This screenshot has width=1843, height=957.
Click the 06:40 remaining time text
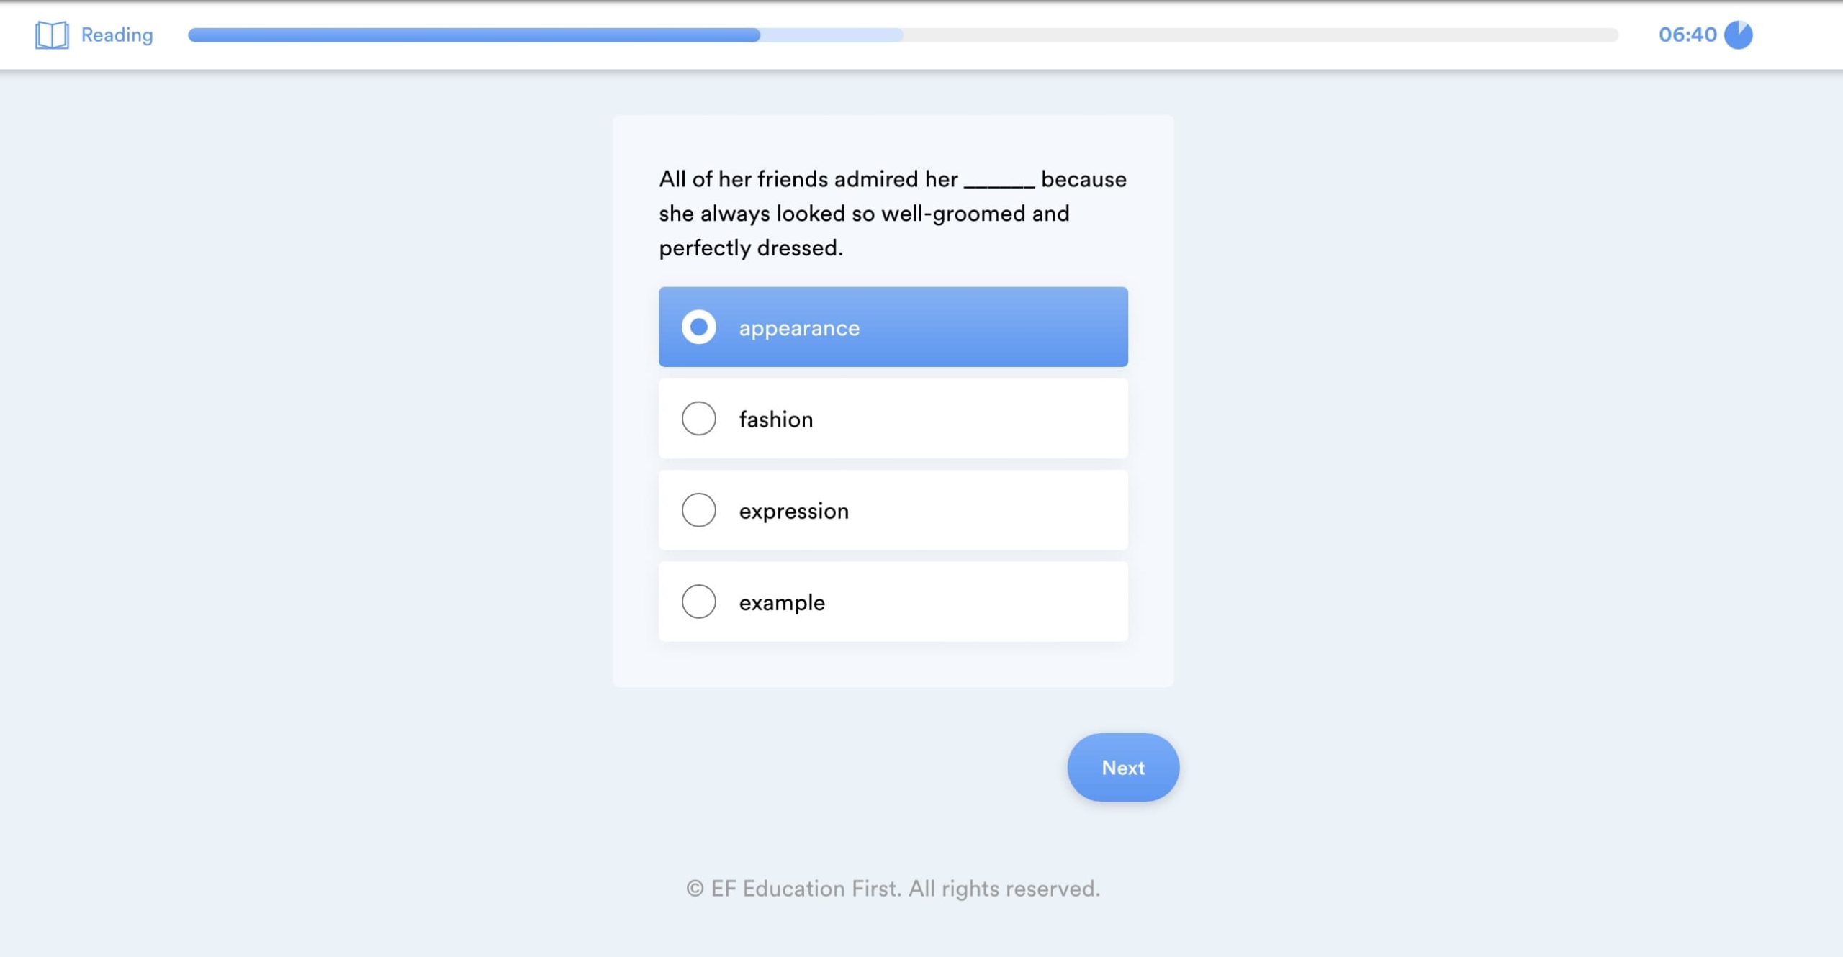[x=1687, y=35]
